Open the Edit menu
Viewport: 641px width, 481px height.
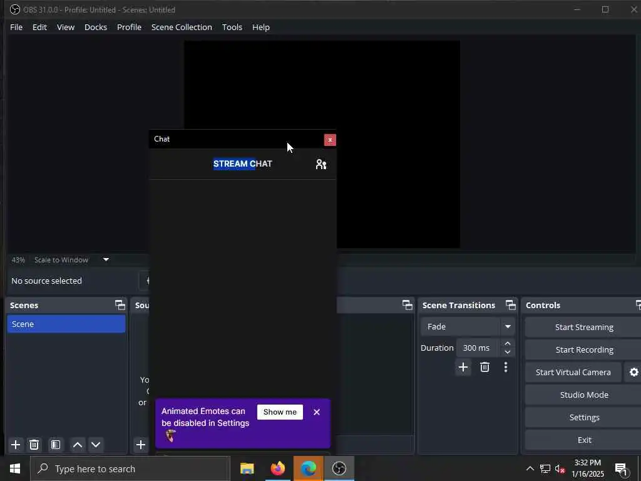pos(39,27)
